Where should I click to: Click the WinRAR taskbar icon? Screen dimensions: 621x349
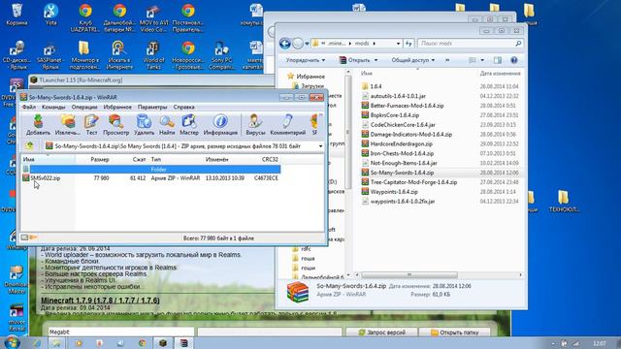pos(183,342)
